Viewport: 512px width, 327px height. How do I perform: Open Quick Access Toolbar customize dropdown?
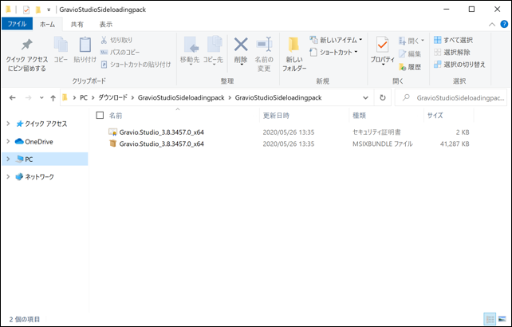coord(49,10)
